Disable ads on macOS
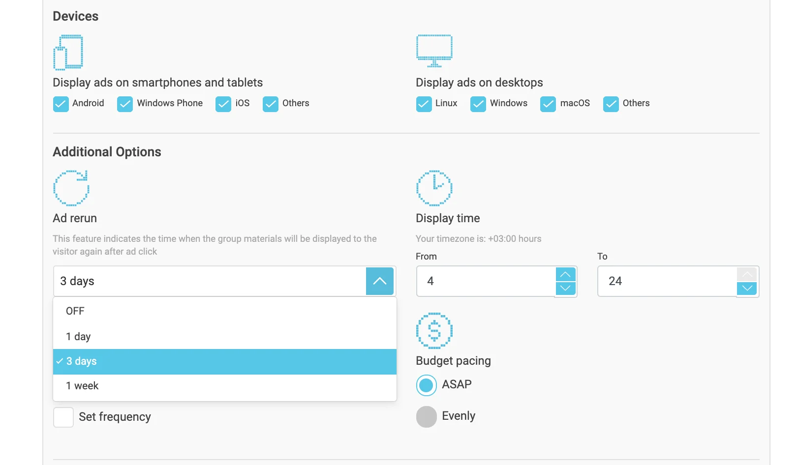Viewport: 799px width, 465px height. pyautogui.click(x=548, y=104)
